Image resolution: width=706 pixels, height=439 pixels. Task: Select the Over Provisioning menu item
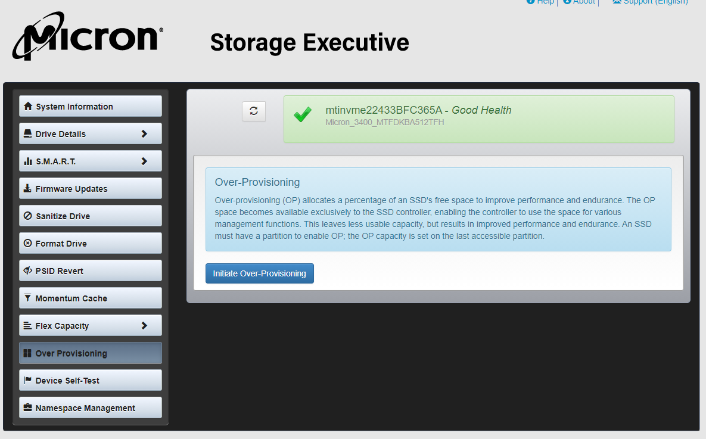91,353
